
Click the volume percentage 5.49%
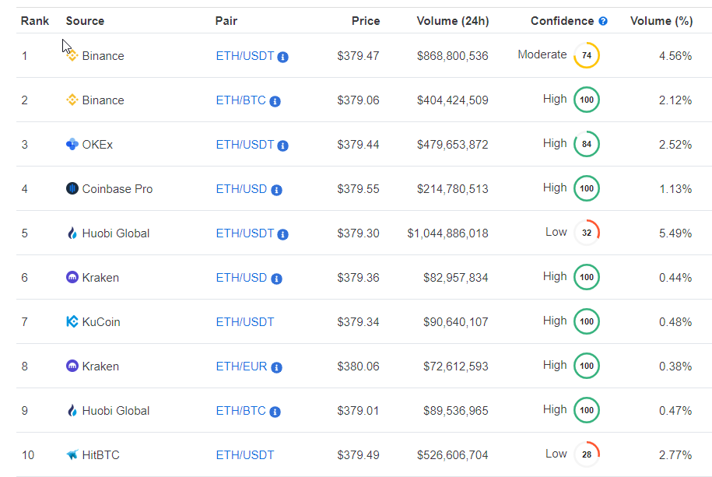click(675, 233)
